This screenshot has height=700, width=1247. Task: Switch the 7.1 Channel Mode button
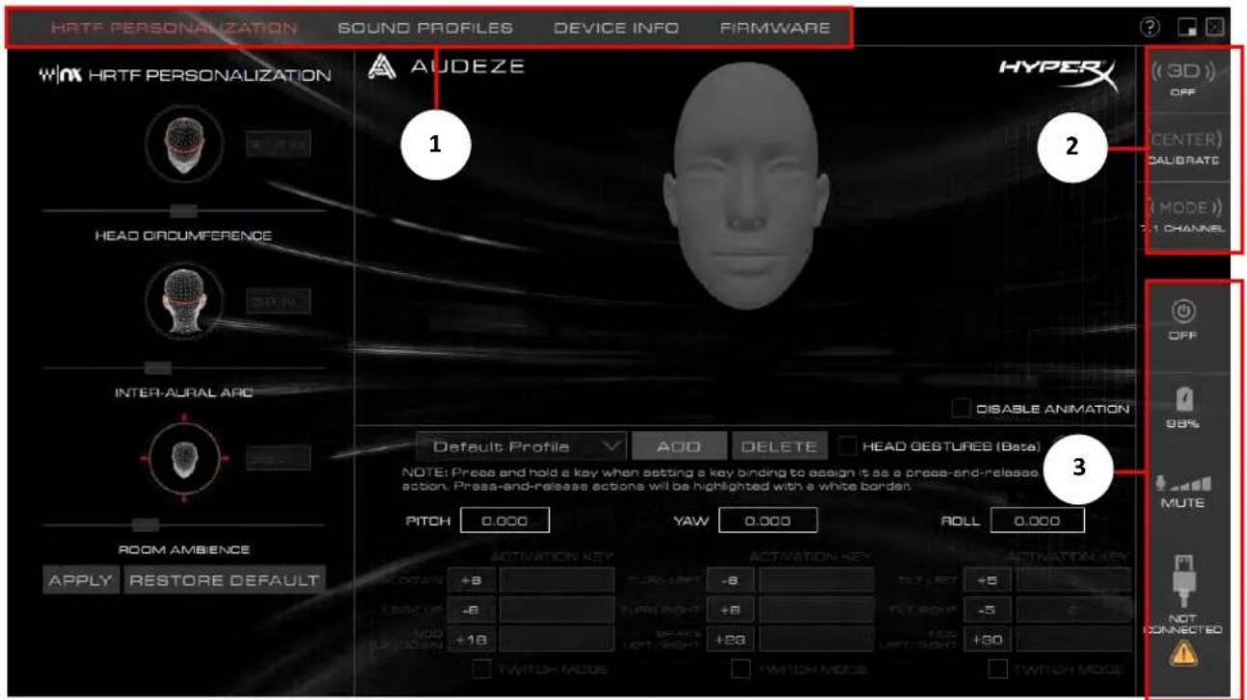(x=1181, y=216)
